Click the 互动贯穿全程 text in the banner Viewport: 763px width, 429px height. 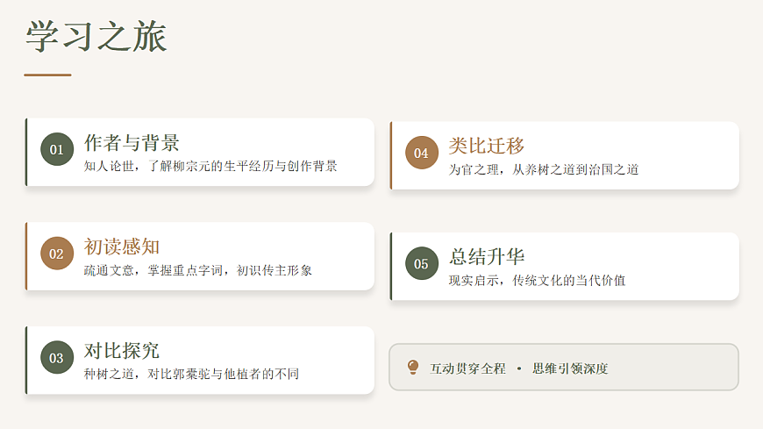[x=468, y=368]
